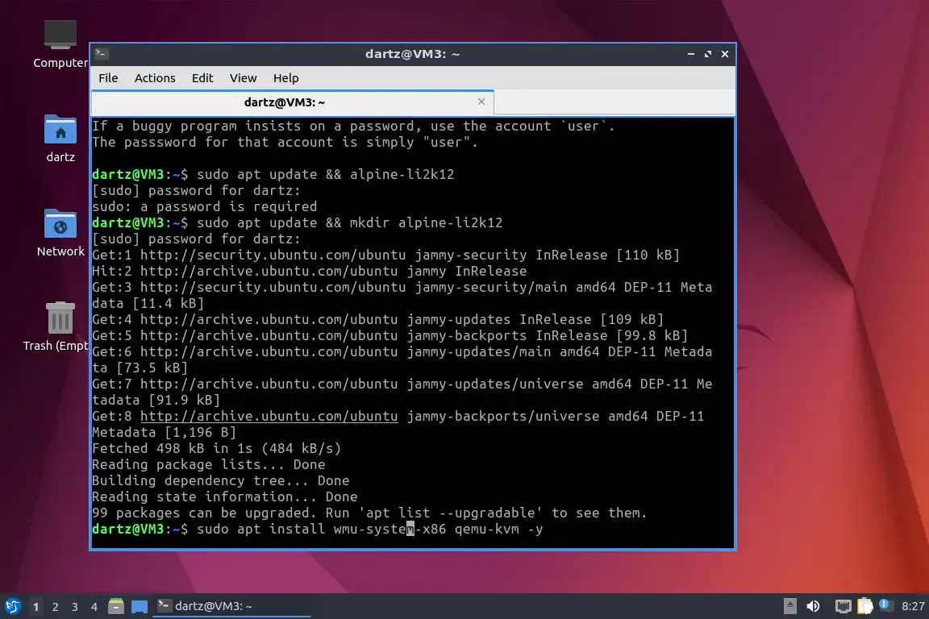Open the Computer desktop icon
Image resolution: width=929 pixels, height=619 pixels.
60,44
